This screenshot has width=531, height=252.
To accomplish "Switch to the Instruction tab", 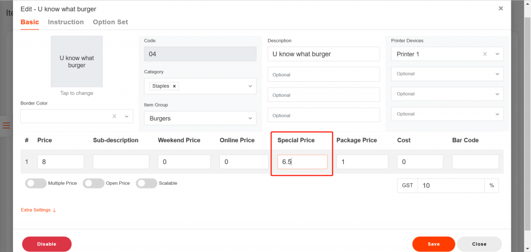I will coord(66,22).
